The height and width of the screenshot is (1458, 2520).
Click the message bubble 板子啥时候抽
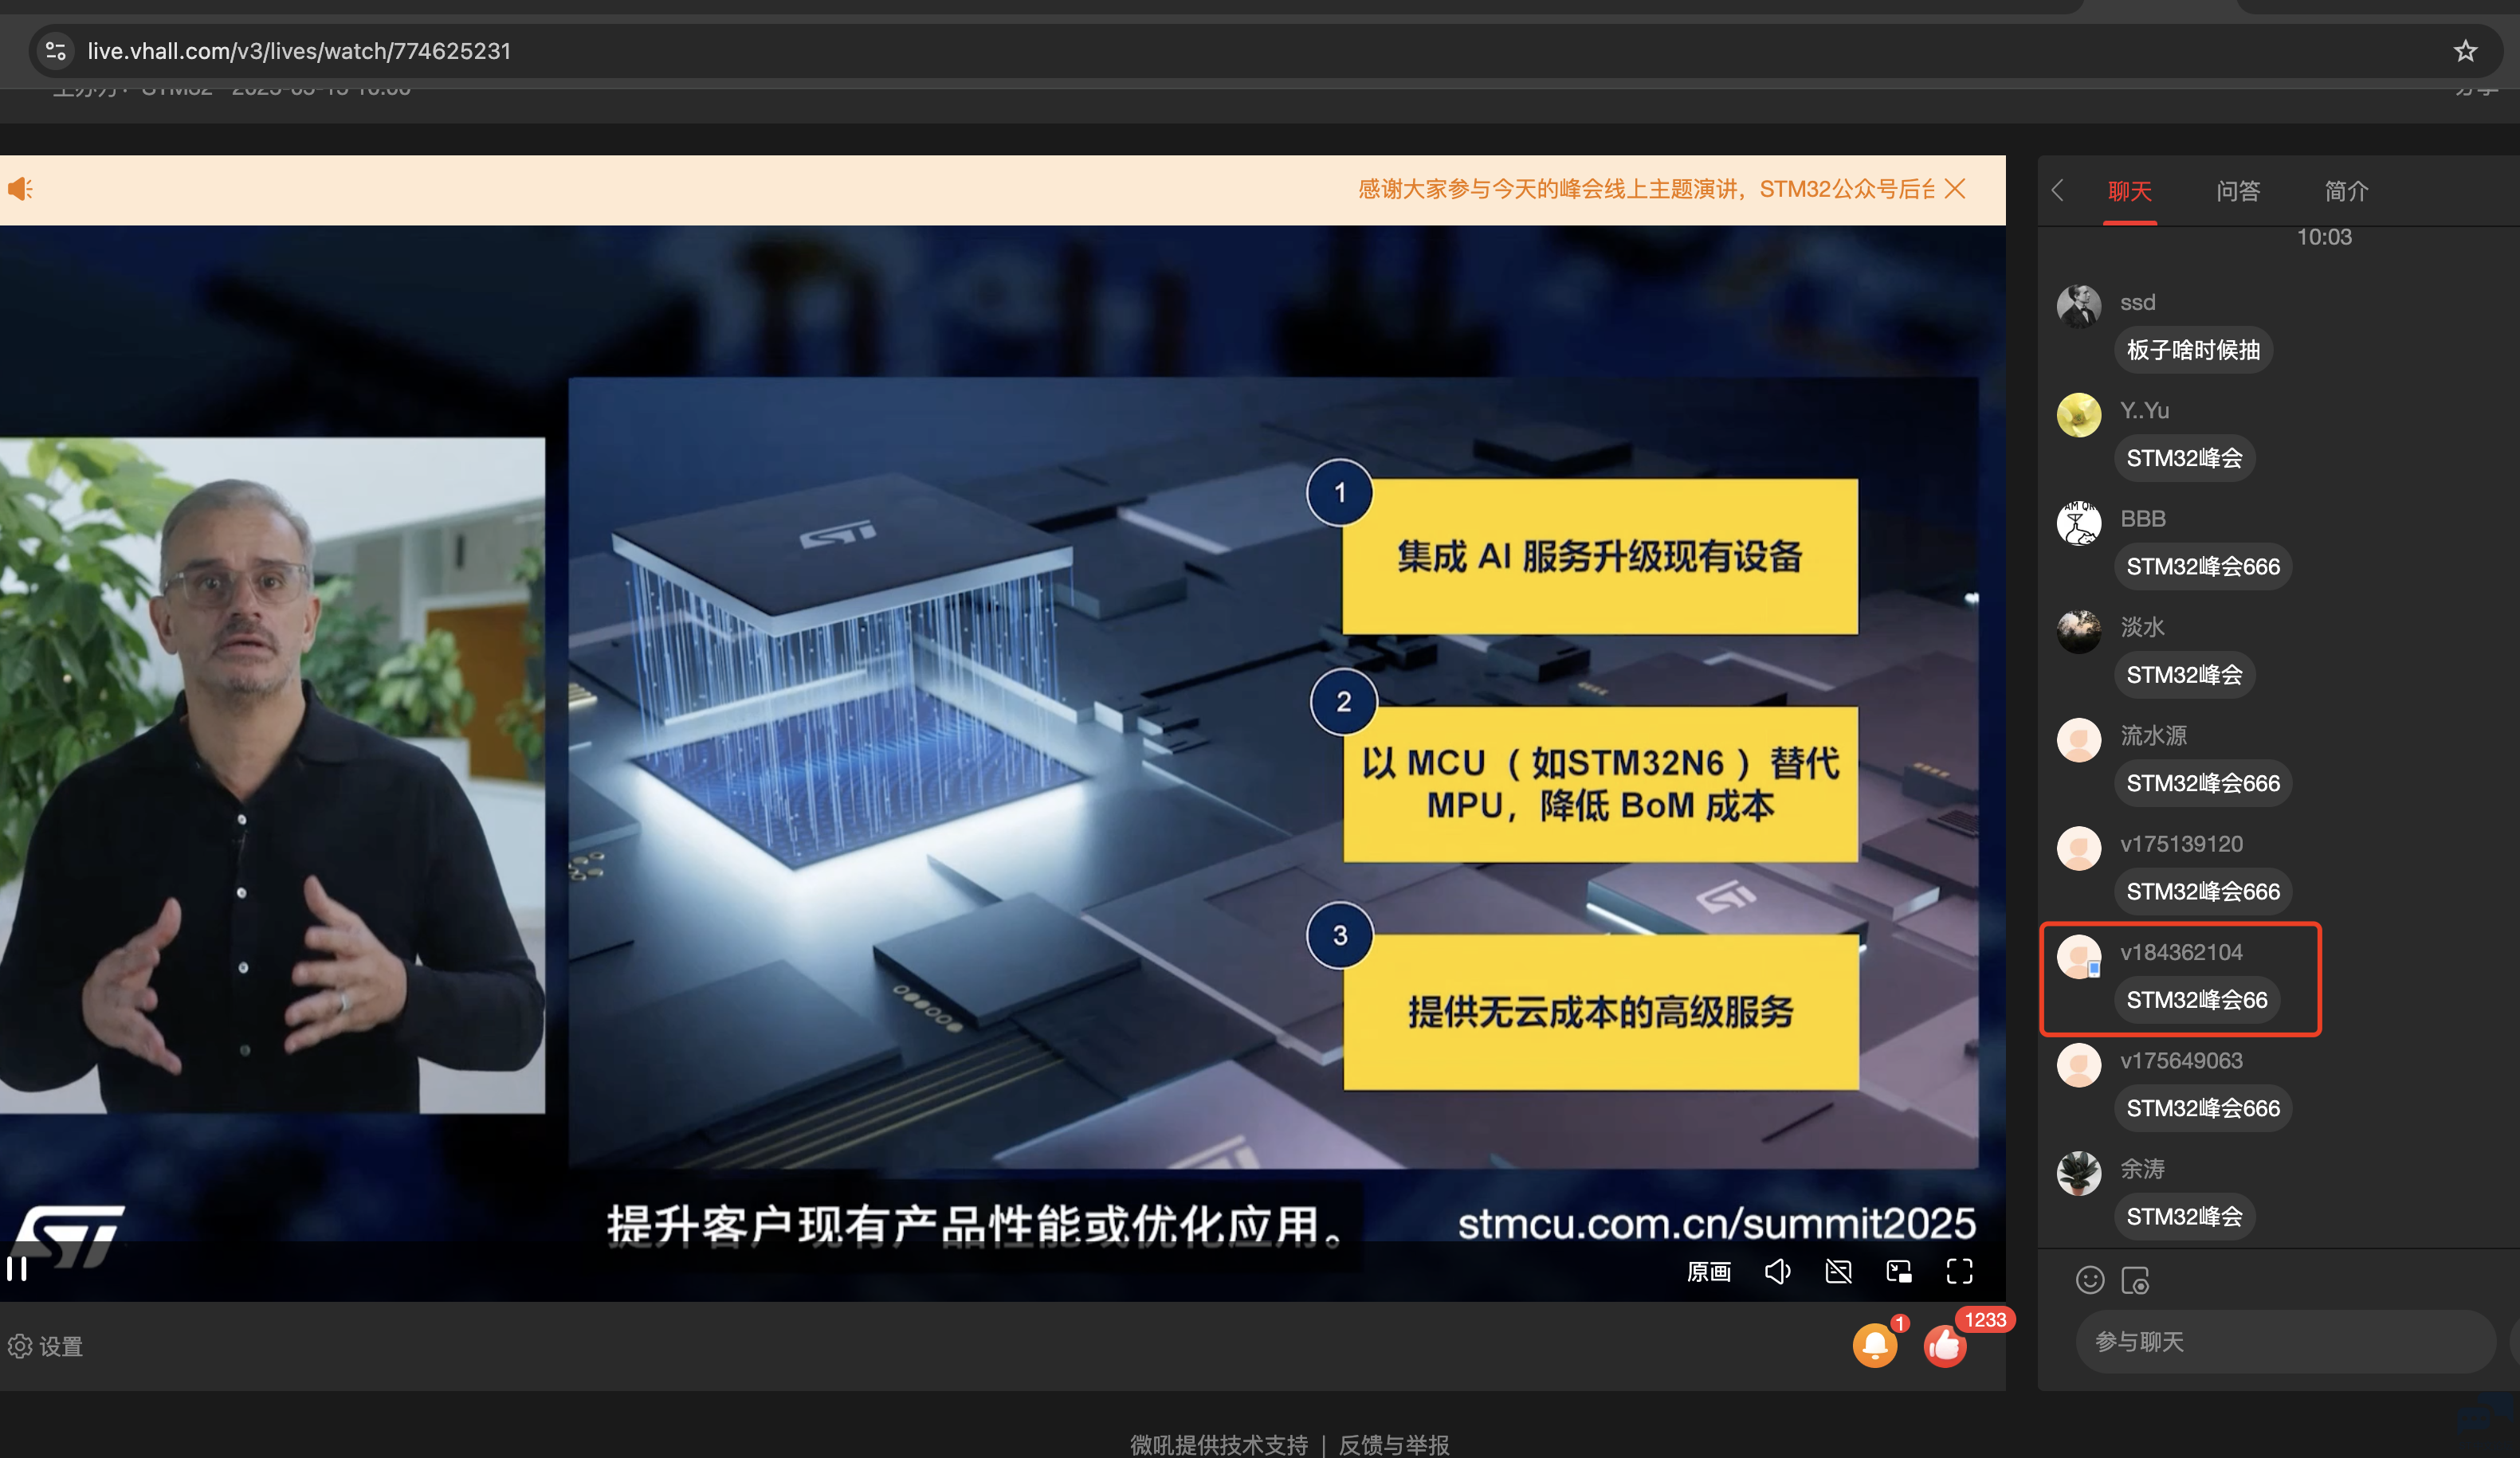pyautogui.click(x=2193, y=350)
